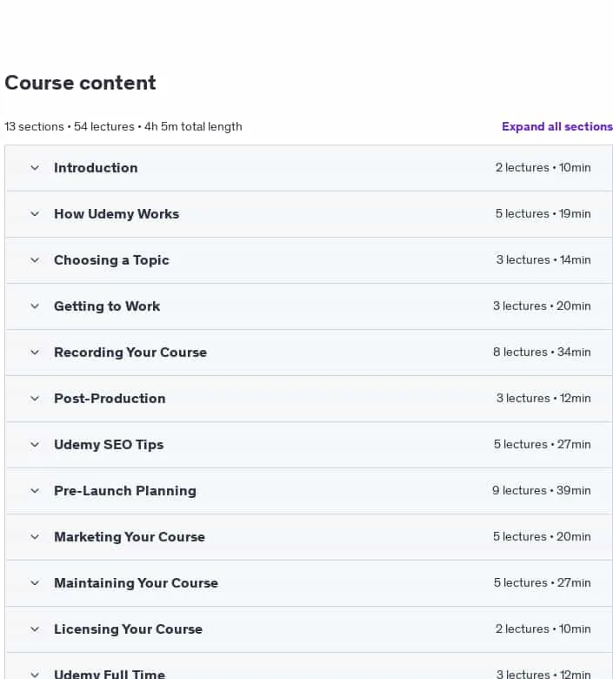The width and height of the screenshot is (613, 679).
Task: Click Expand all sections link
Action: point(557,126)
